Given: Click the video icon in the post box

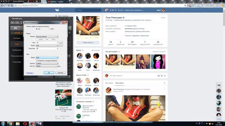Looking at the screenshot, I should 162,76.
